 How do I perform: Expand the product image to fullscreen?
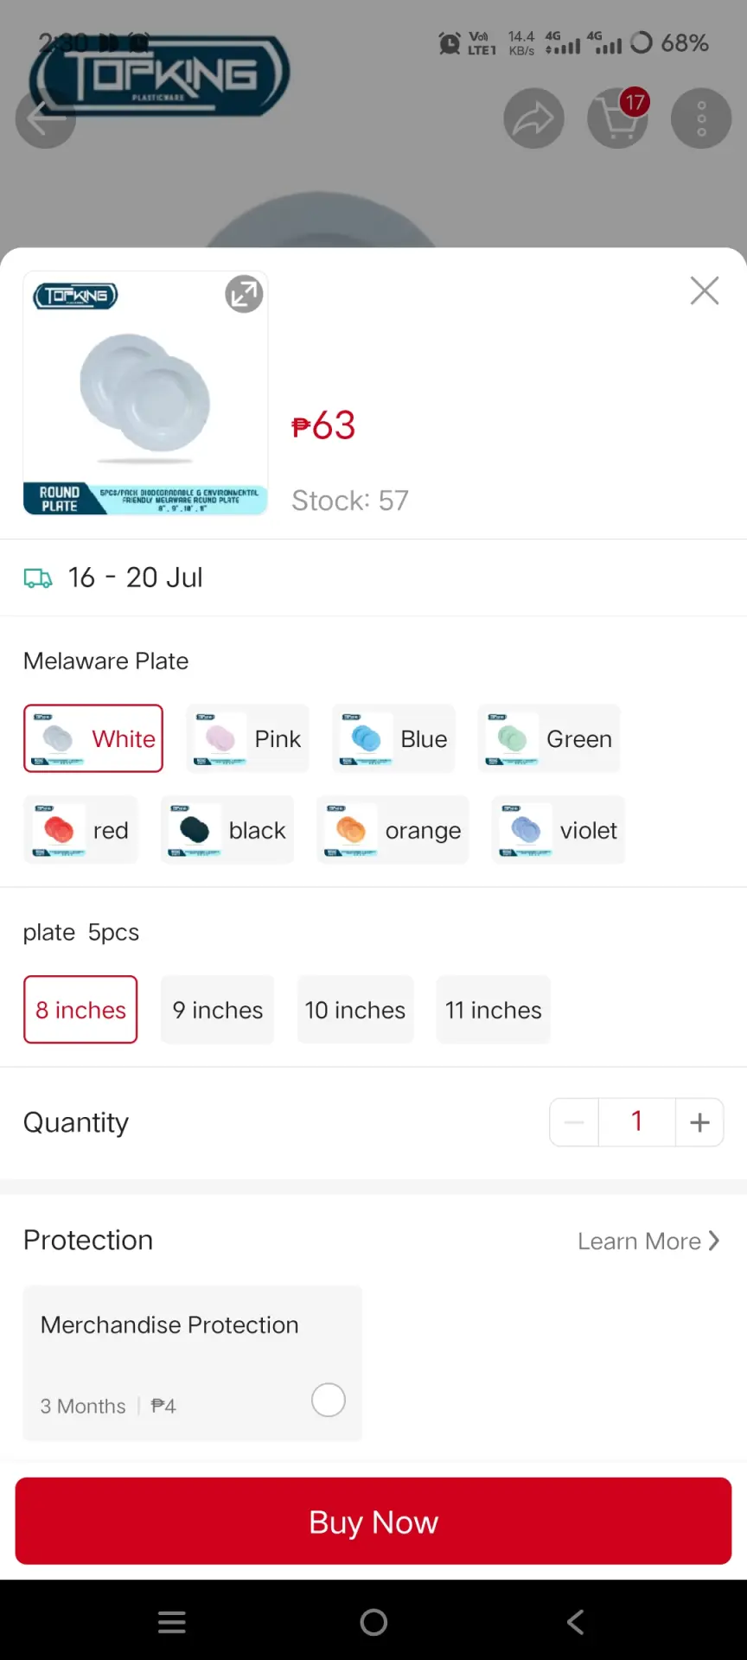click(245, 295)
